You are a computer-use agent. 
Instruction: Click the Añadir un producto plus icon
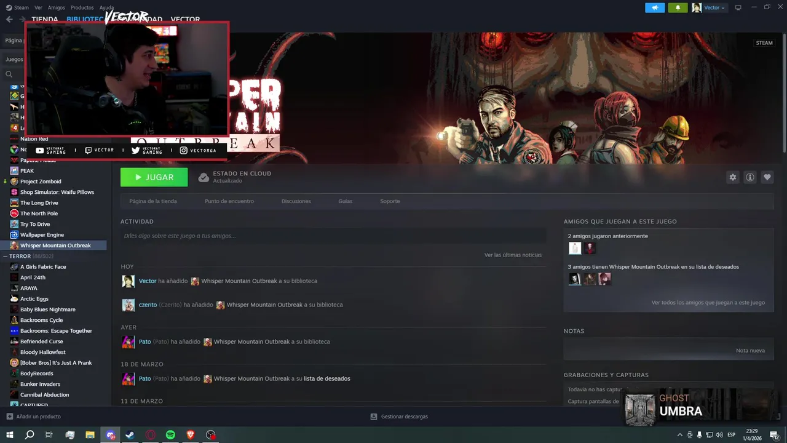tap(9, 417)
